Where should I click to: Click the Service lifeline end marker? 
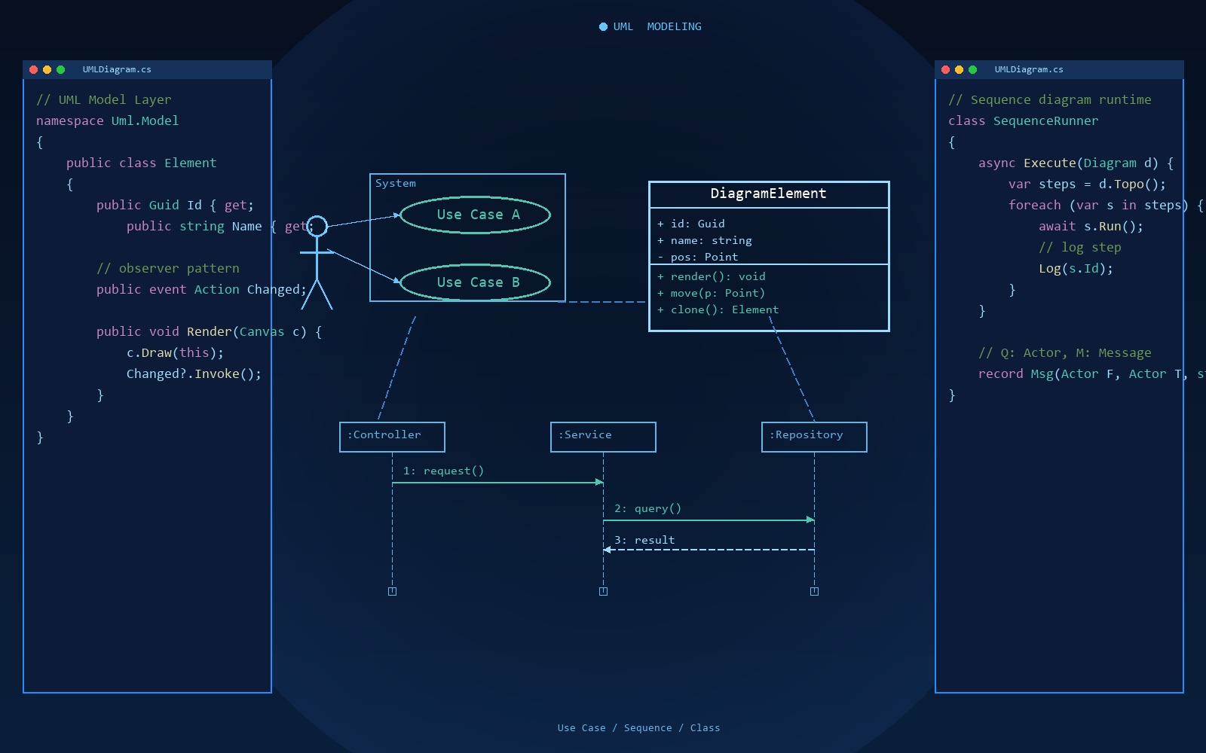point(603,591)
